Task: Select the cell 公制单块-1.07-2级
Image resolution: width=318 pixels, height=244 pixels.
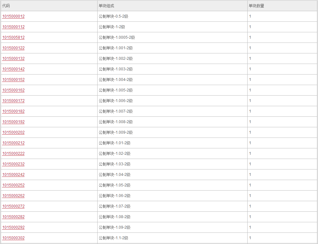Action: pos(172,206)
